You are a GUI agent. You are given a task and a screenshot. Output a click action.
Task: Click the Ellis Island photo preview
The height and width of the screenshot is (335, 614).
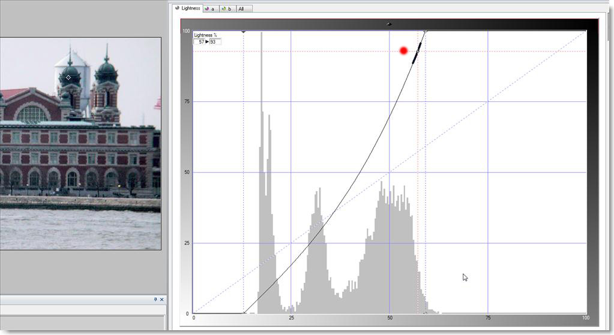coord(80,143)
